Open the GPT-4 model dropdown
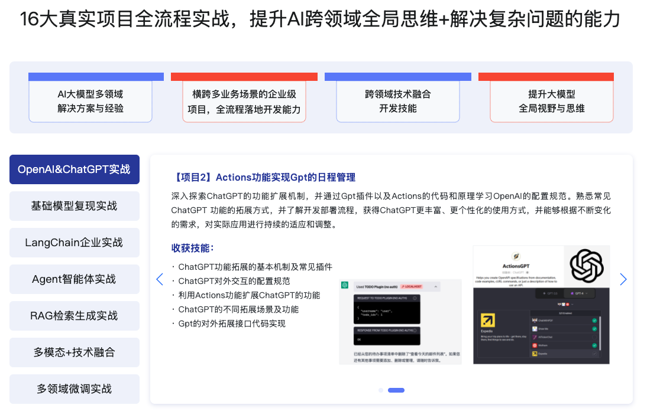Screen dimensions: 660x418 pyautogui.click(x=579, y=293)
